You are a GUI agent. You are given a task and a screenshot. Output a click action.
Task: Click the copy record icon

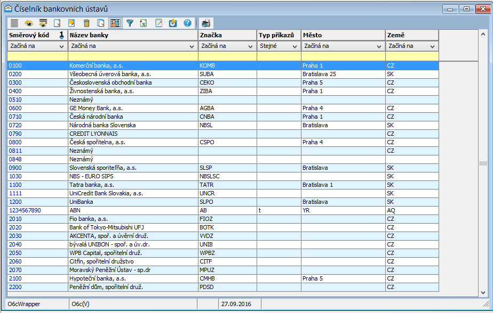click(101, 23)
